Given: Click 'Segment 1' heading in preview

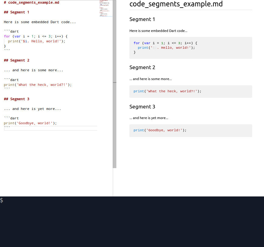Looking at the screenshot, I should coord(142,19).
